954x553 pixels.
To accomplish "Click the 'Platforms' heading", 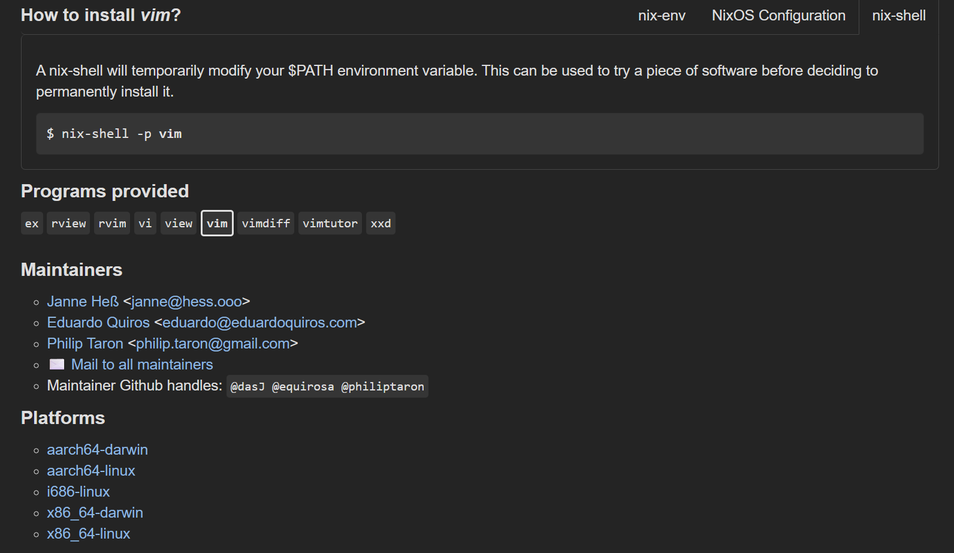I will tap(63, 417).
